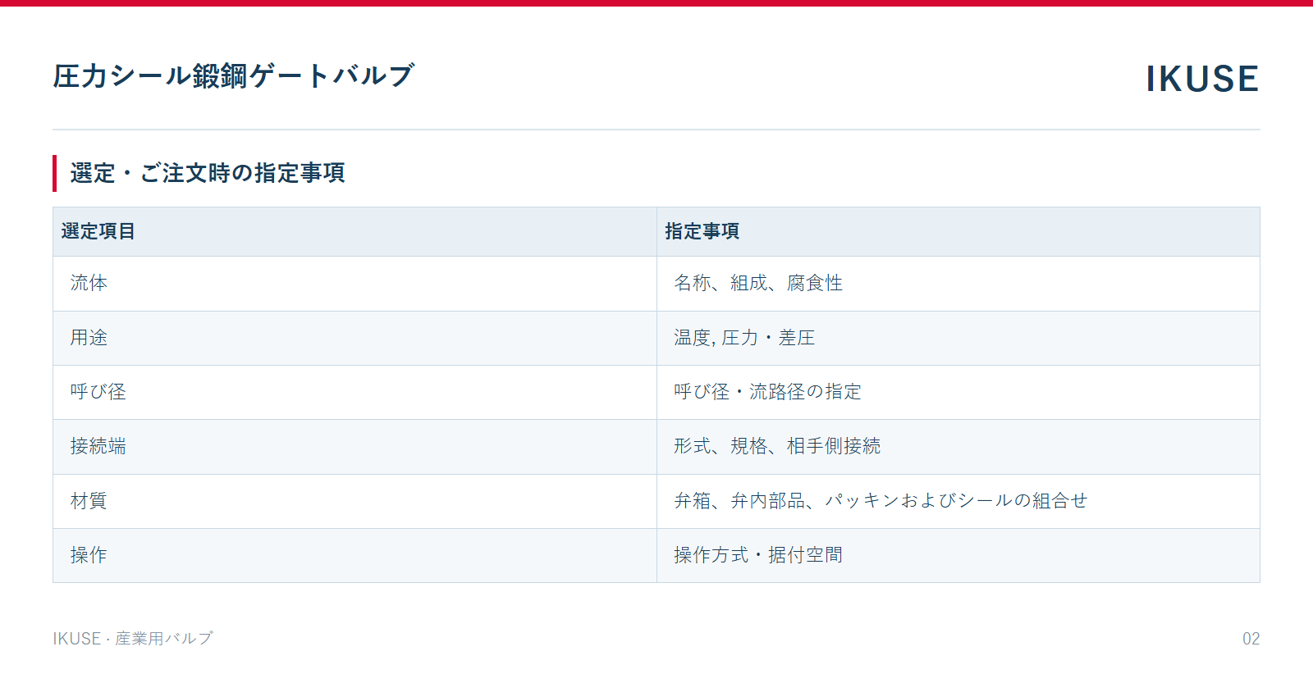
Task: Click the IKUSE logo at top right
Action: pos(1202,79)
